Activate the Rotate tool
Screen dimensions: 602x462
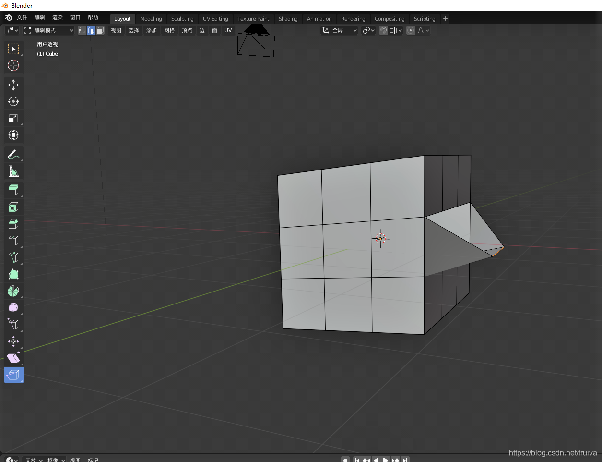pyautogui.click(x=13, y=101)
